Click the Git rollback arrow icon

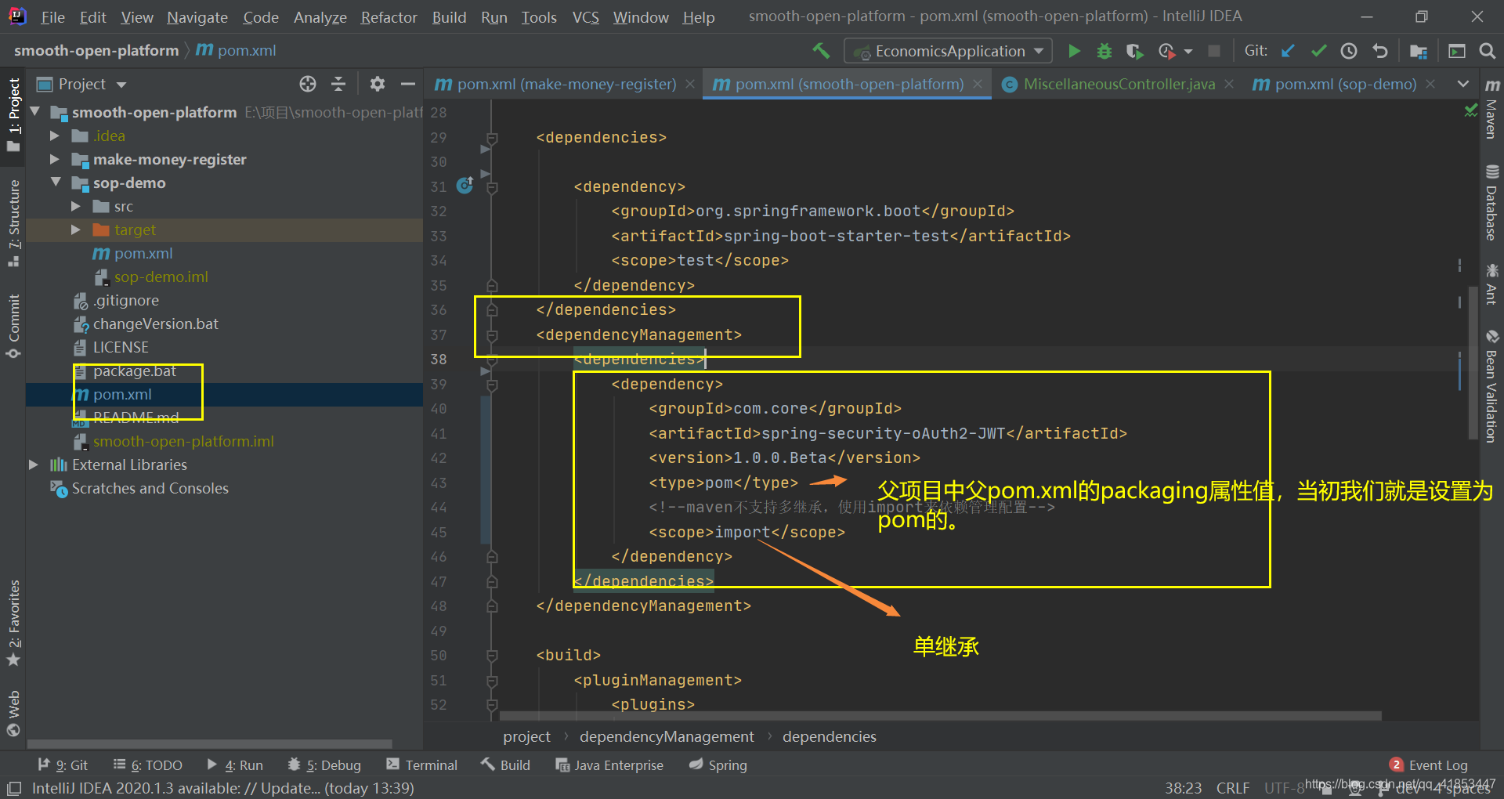point(1380,51)
